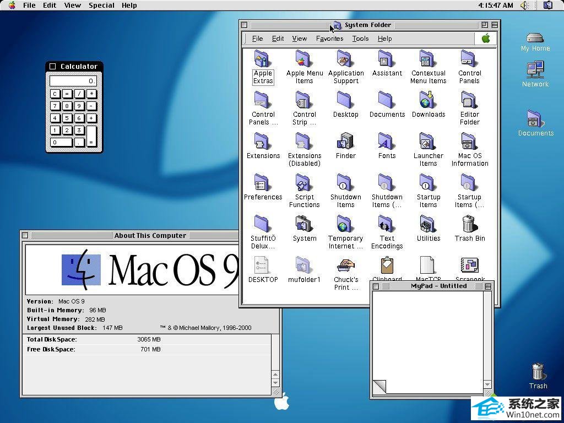
Task: Click the Apple logo in System Folder toolbar
Action: [x=486, y=39]
